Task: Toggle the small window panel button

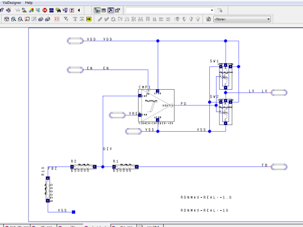Action: (x=104, y=10)
